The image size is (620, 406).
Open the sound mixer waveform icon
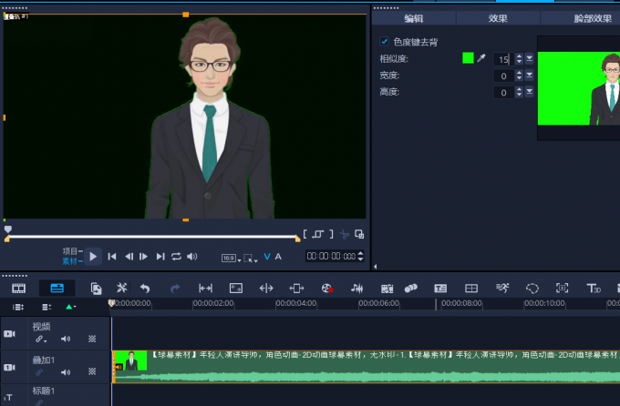click(356, 289)
